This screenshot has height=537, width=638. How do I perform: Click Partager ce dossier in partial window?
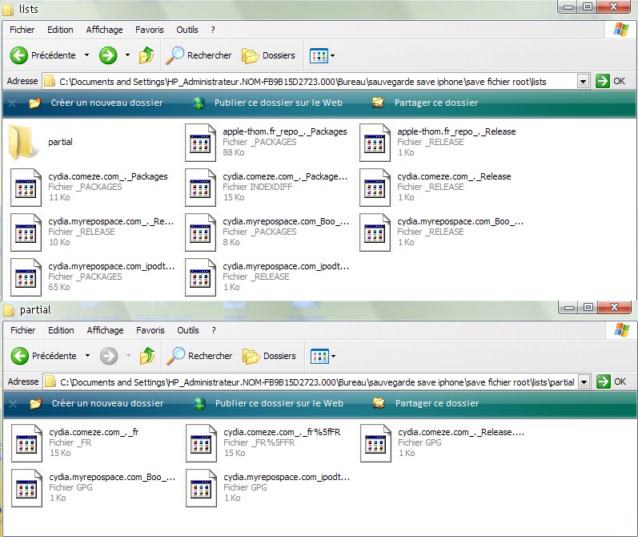coord(426,403)
